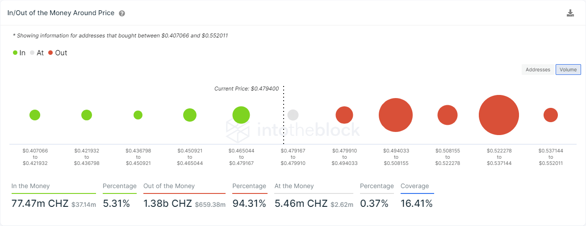Click the green bubble for $0.407066 range

coord(35,115)
